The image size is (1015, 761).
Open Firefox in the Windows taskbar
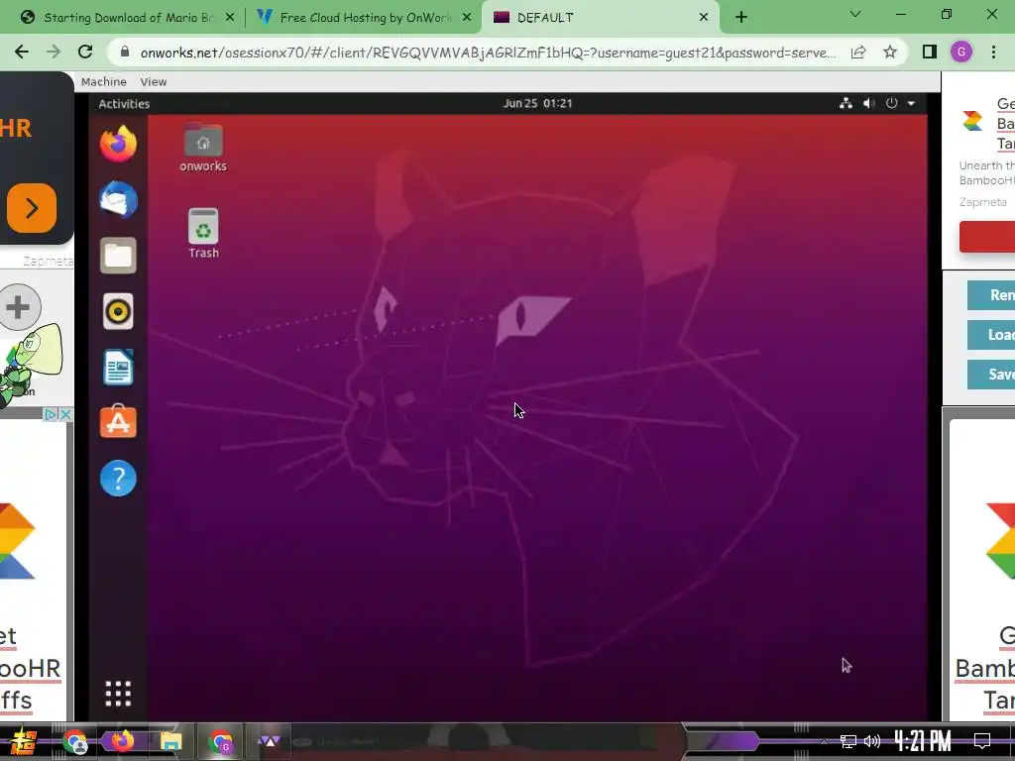[x=122, y=741]
